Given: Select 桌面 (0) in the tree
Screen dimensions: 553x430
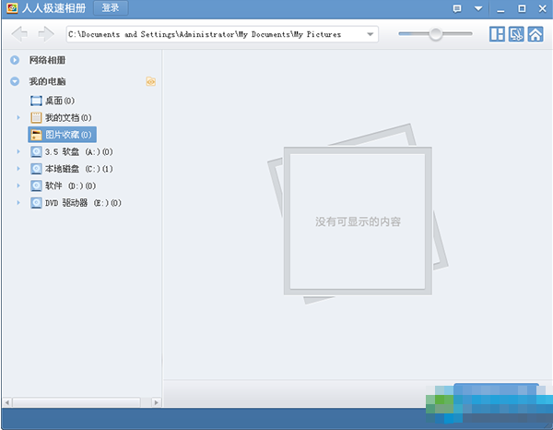Looking at the screenshot, I should coord(53,101).
